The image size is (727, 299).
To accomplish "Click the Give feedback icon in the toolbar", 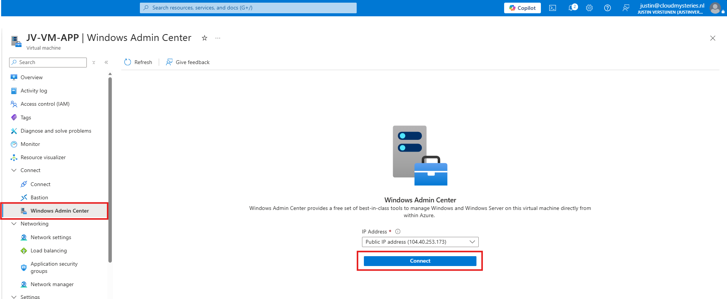I will [169, 62].
